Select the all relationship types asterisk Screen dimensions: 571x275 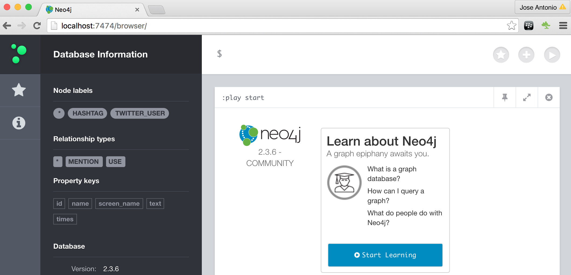click(58, 162)
